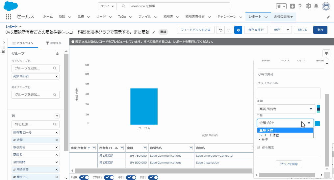Click the レポート breadcrumb link
Viewport: 334px width, 180px height.
12,27
